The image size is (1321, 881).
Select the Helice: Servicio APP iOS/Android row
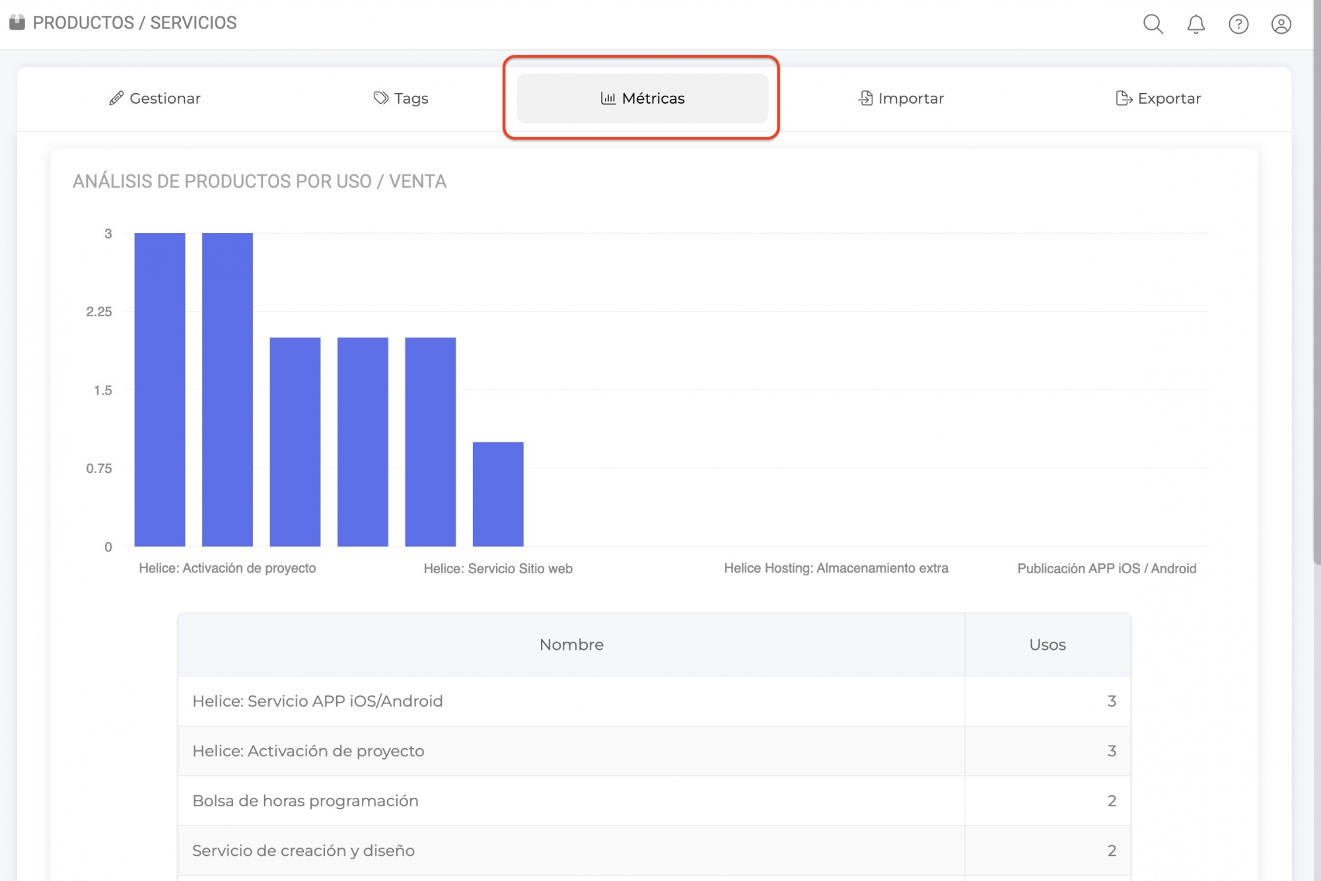[654, 701]
